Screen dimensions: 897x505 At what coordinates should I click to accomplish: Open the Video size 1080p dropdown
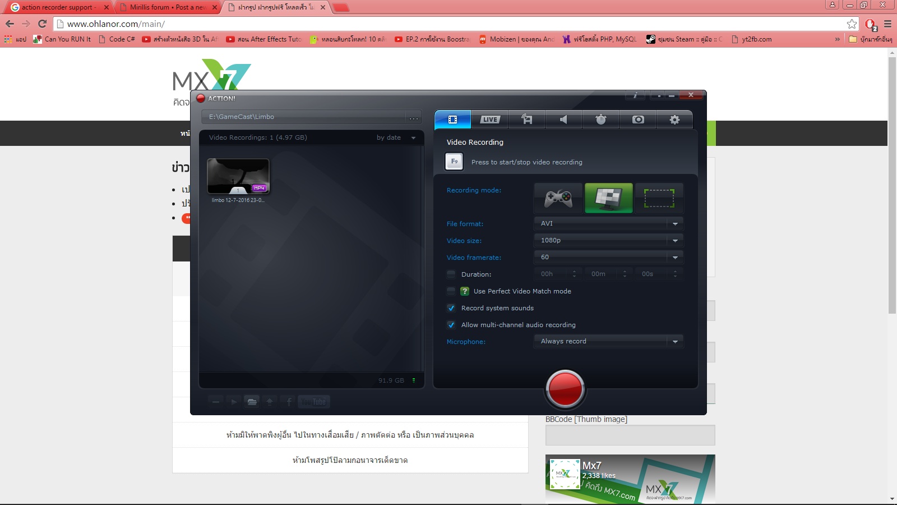(608, 240)
